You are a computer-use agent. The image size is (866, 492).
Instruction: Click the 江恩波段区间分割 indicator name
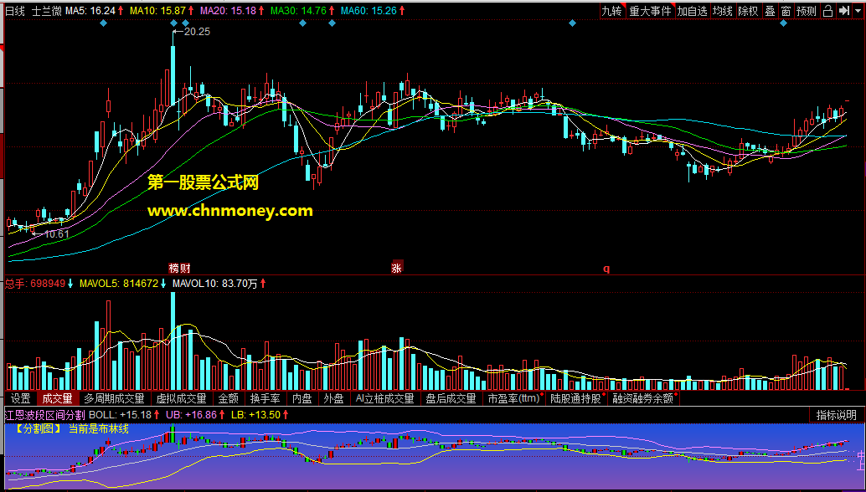44,415
